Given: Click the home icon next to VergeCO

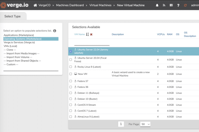Looking at the screenshot, I should (35, 5).
